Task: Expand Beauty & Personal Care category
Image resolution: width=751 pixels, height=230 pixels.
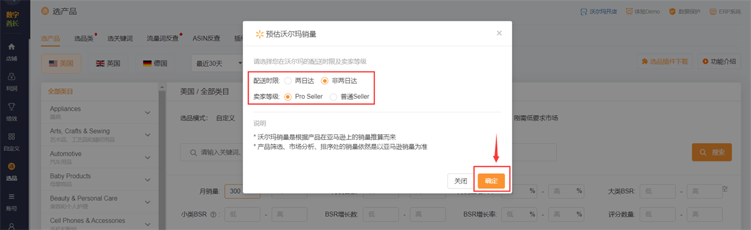Action: tap(148, 202)
